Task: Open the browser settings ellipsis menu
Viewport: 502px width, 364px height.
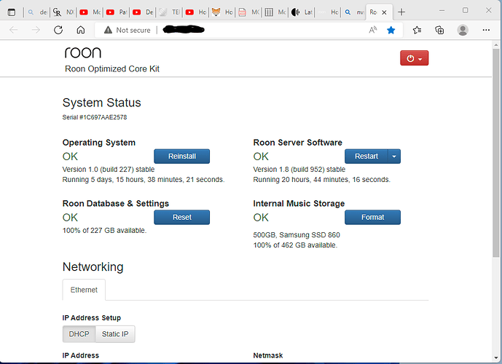Action: (x=486, y=30)
